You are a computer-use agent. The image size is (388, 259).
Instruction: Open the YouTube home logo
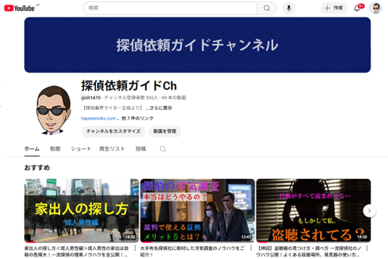coord(19,8)
